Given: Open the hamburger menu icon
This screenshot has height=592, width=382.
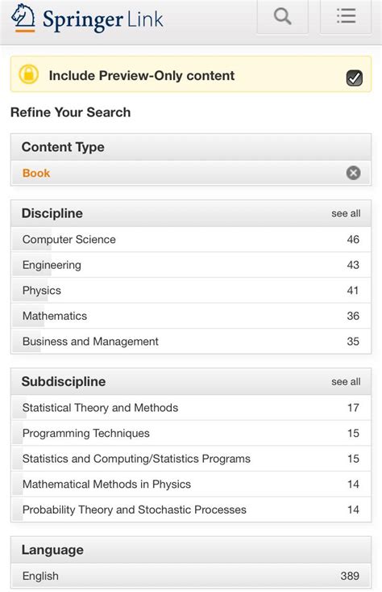Looking at the screenshot, I should (346, 16).
